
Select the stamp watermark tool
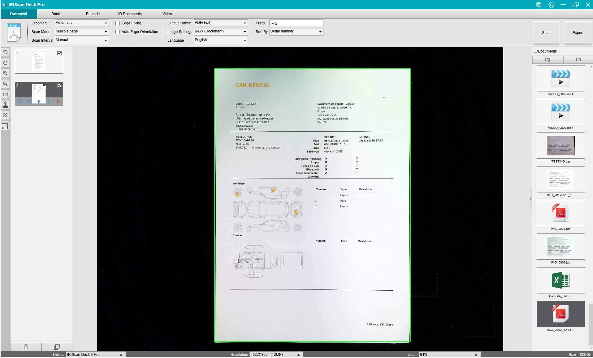coord(5,105)
